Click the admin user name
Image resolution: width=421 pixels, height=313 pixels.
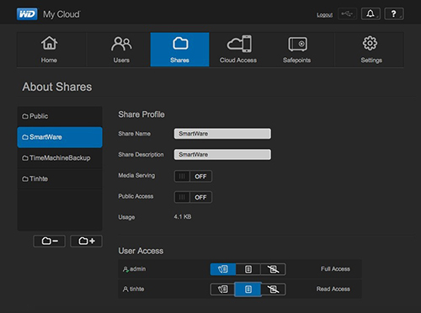point(138,269)
